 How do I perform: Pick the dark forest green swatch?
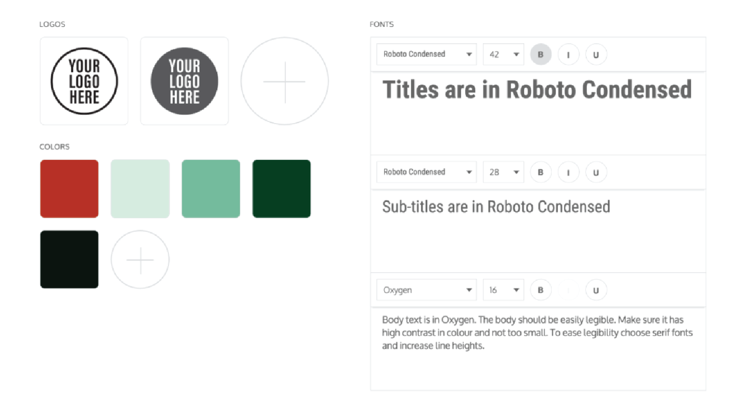point(281,189)
